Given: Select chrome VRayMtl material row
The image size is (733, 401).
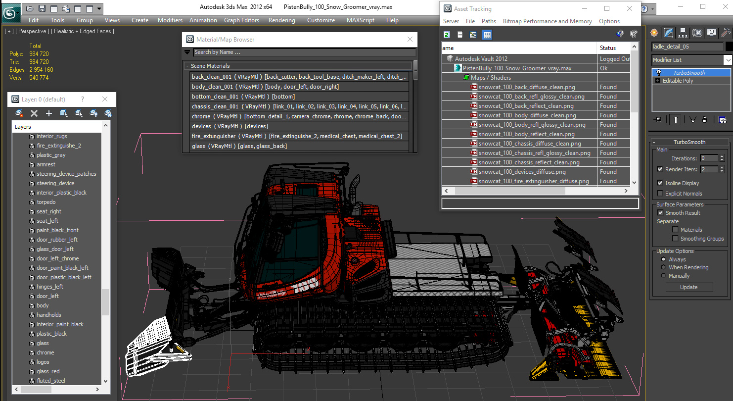Looking at the screenshot, I should coord(300,116).
